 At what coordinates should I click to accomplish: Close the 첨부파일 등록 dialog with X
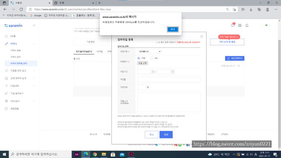coord(202,37)
